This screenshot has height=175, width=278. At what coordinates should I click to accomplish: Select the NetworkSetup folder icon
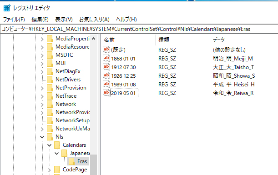[x=50, y=120]
